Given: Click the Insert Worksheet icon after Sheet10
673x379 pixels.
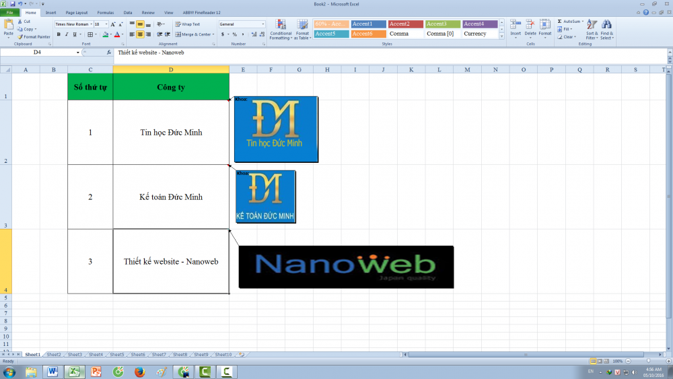Looking at the screenshot, I should pyautogui.click(x=242, y=355).
